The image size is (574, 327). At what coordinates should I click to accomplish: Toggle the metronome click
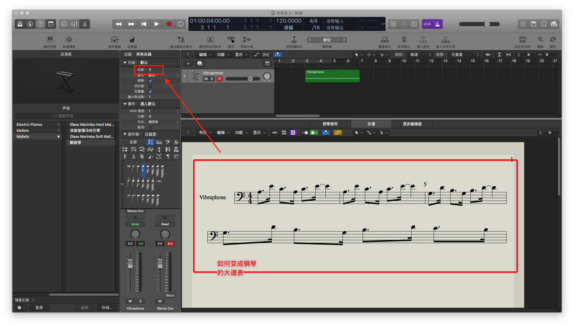click(x=437, y=24)
